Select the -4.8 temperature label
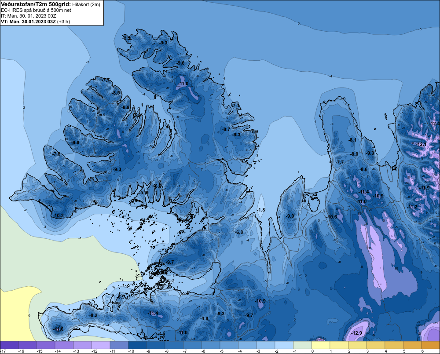Image resolution: width=440 pixels, height=354 pixels. point(204,318)
